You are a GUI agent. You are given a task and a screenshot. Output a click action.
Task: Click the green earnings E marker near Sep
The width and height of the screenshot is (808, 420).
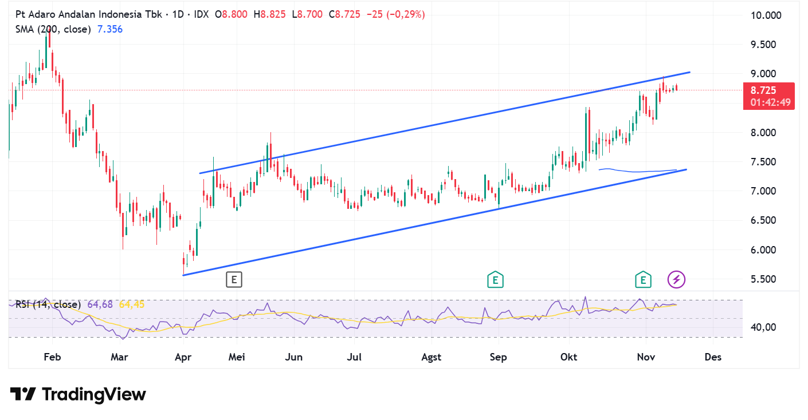click(x=495, y=280)
